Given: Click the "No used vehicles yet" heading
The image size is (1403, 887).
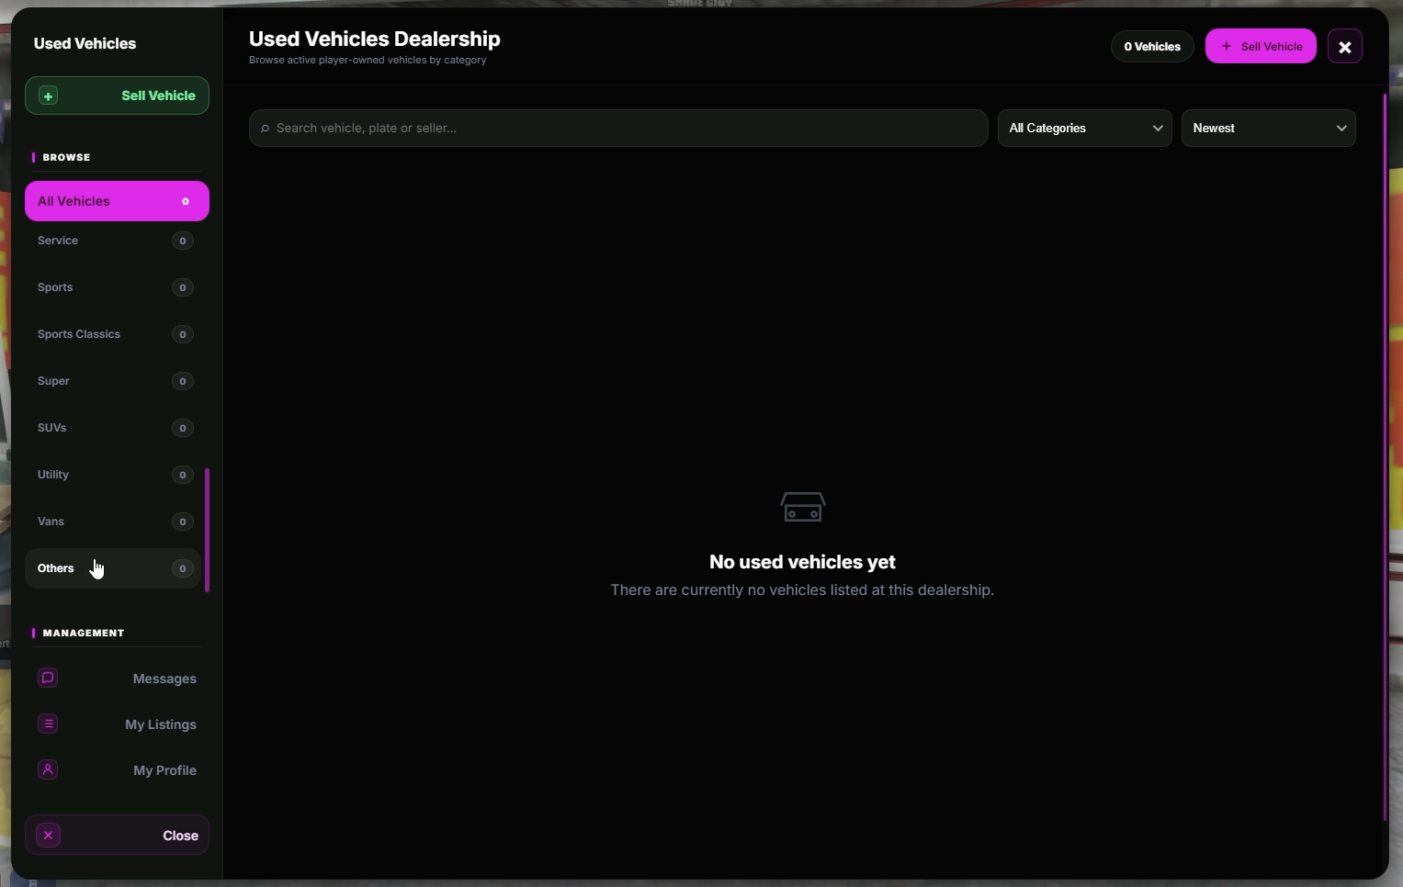Looking at the screenshot, I should pyautogui.click(x=802, y=562).
